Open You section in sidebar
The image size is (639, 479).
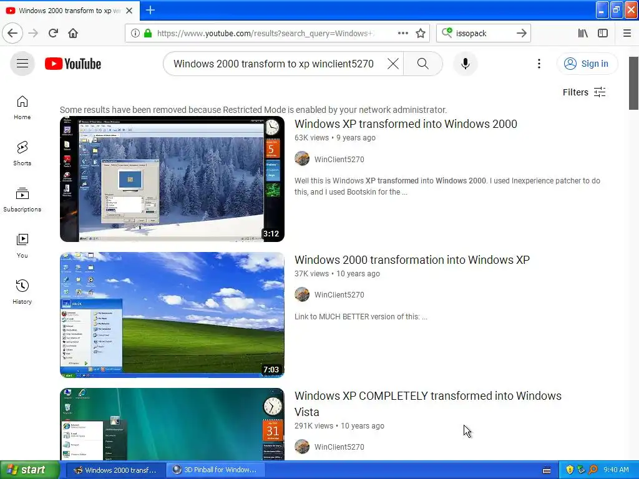[22, 246]
